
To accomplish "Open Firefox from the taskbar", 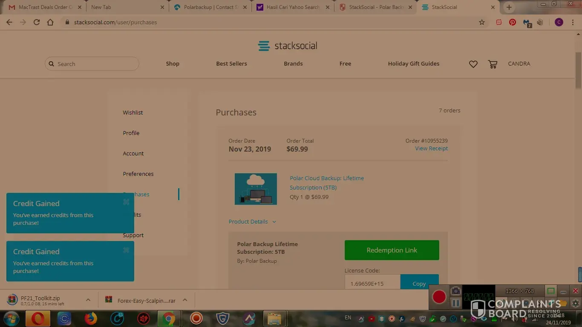I will [90, 318].
